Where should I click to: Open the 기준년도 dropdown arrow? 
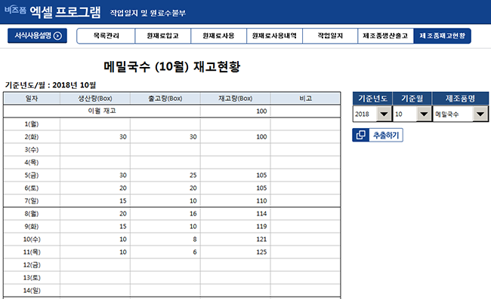tap(384, 114)
